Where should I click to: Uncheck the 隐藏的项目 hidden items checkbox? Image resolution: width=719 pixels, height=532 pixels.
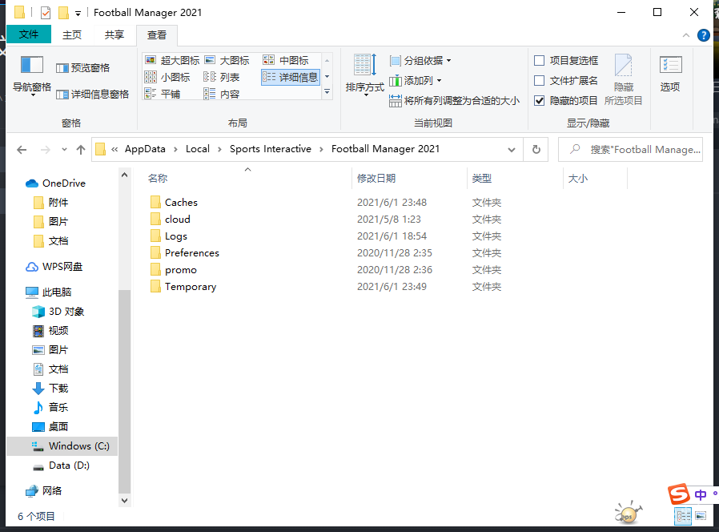(566, 100)
